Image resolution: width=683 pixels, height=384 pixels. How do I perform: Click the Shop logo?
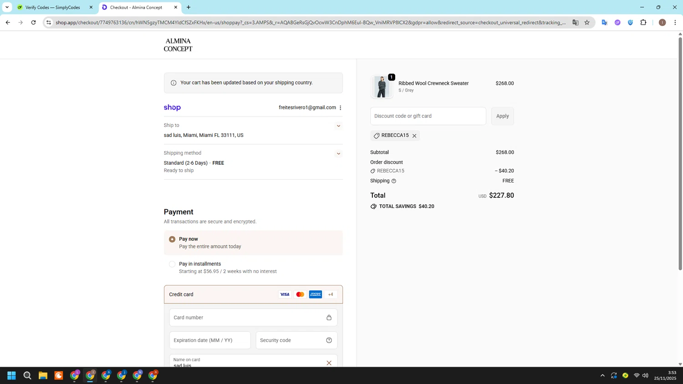pyautogui.click(x=172, y=108)
